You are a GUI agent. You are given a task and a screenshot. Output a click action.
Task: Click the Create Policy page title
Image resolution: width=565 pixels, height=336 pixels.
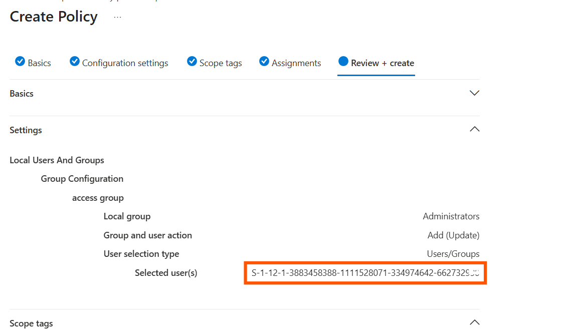(x=54, y=17)
